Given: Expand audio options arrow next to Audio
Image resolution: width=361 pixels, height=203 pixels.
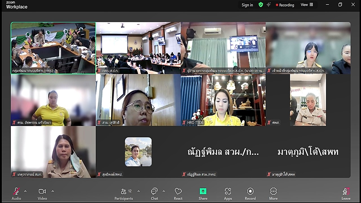Looking at the screenshot, I should [25, 191].
